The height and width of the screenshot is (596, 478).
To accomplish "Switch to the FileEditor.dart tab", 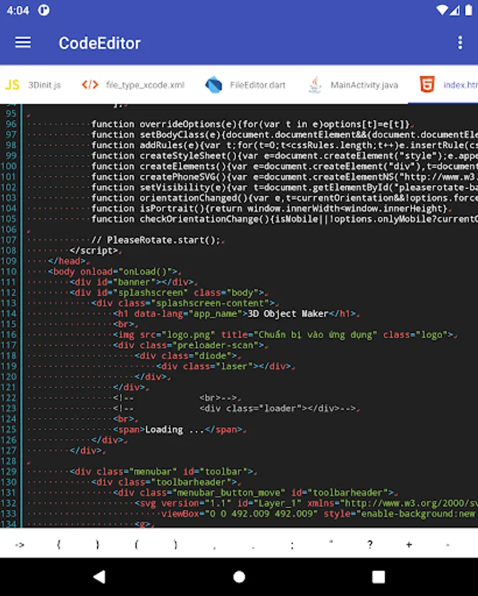I will tap(245, 85).
